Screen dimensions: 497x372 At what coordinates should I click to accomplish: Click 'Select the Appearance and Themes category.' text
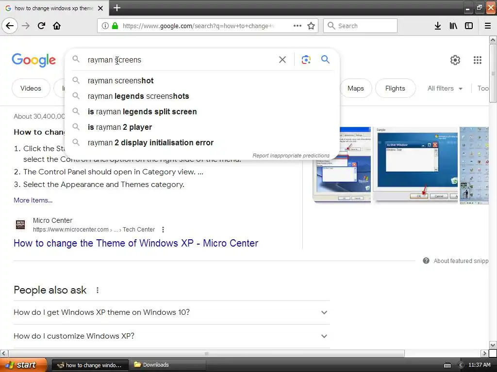[104, 185]
